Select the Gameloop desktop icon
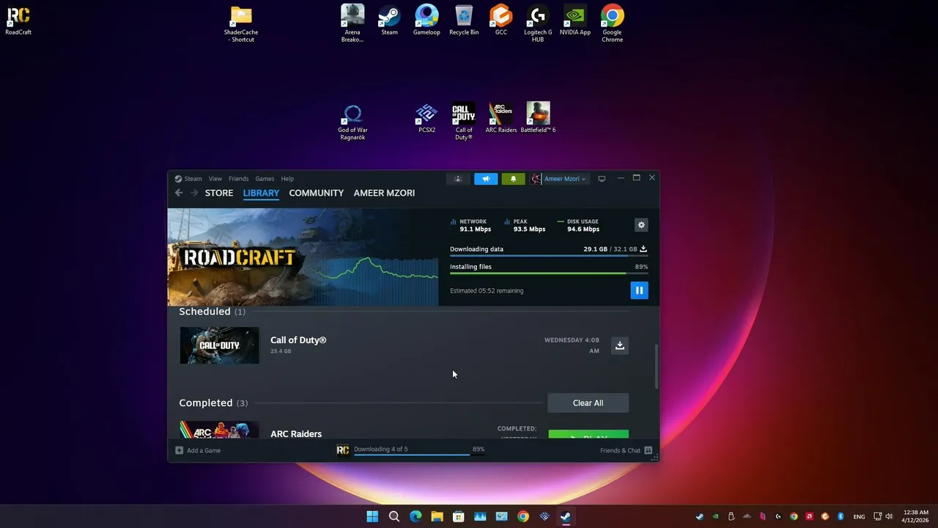 point(426,21)
